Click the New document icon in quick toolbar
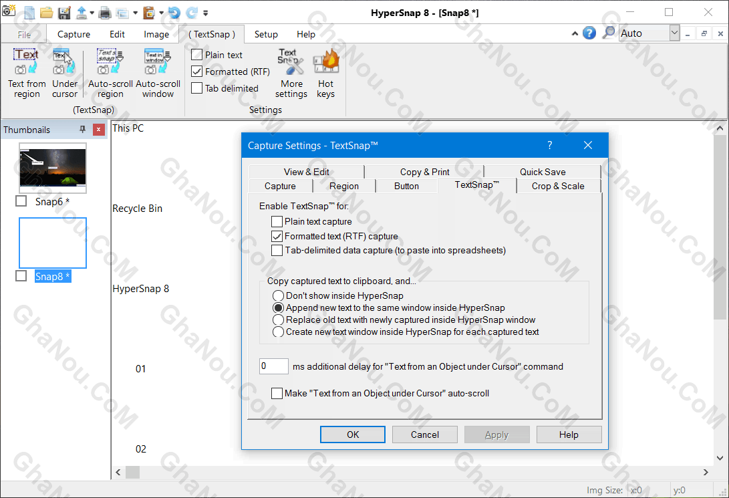 click(29, 13)
